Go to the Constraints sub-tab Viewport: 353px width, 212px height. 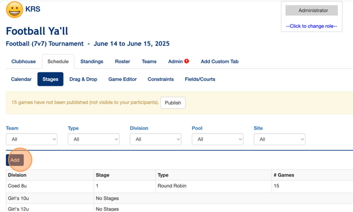161,79
